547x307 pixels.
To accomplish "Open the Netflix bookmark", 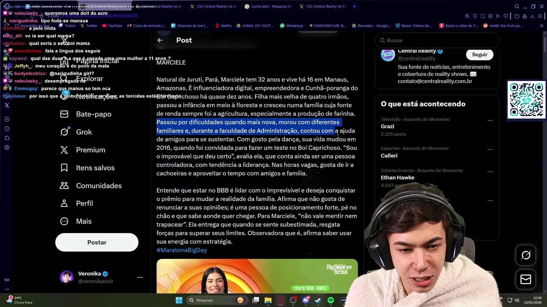I will click(223, 26).
